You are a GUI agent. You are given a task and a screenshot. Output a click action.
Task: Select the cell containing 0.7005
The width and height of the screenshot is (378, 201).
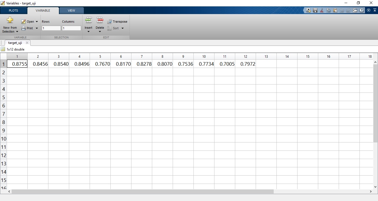pyautogui.click(x=225, y=64)
